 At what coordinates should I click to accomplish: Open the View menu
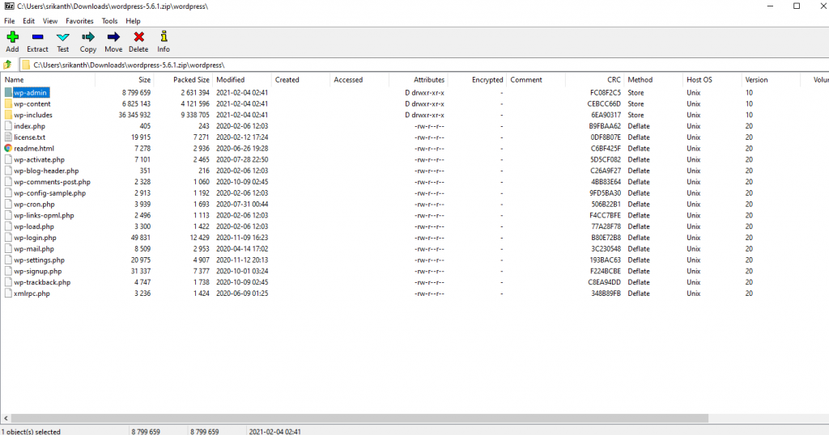point(50,21)
